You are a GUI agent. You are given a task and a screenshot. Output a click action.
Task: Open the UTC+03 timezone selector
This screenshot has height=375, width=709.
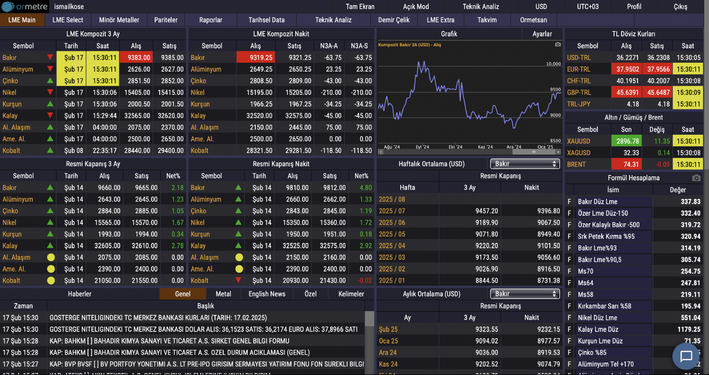(x=588, y=7)
